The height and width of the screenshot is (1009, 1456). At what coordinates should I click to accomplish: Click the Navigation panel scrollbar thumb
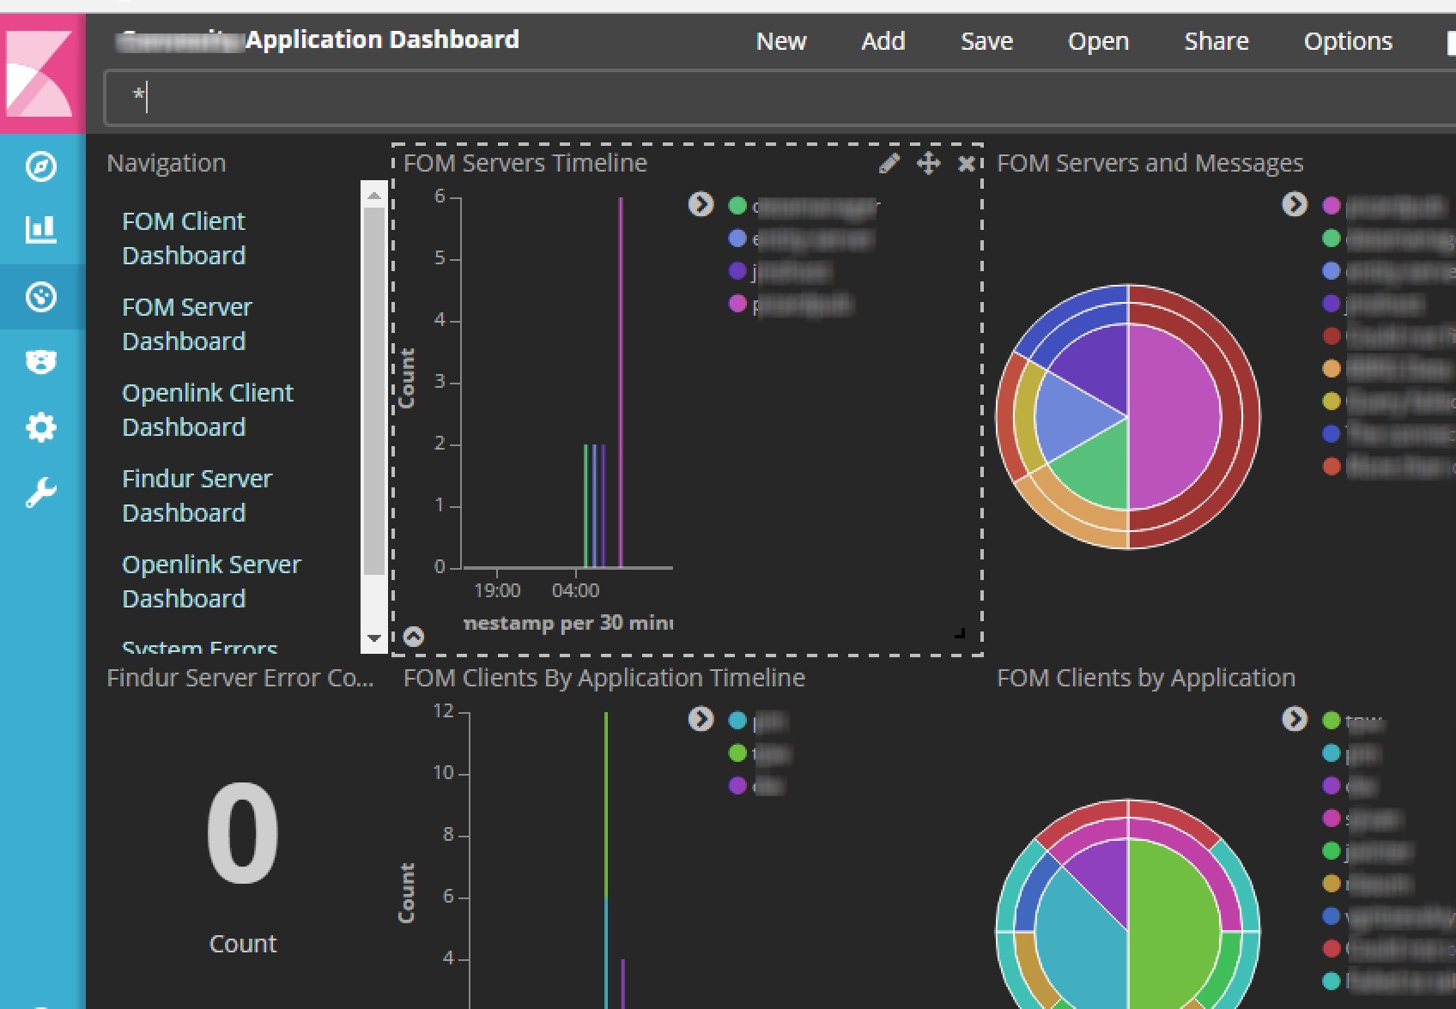pos(373,391)
